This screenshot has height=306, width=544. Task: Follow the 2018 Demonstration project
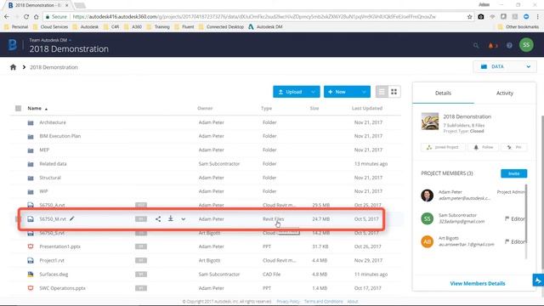click(x=484, y=147)
